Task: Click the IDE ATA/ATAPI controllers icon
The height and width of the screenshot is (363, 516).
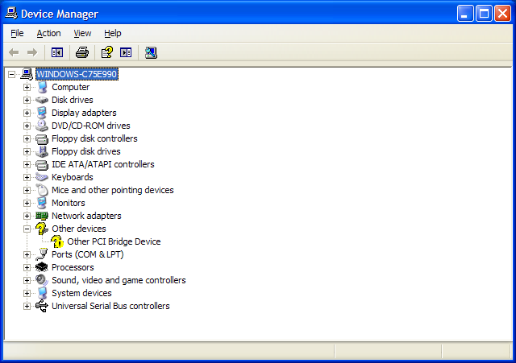Action: tap(42, 164)
